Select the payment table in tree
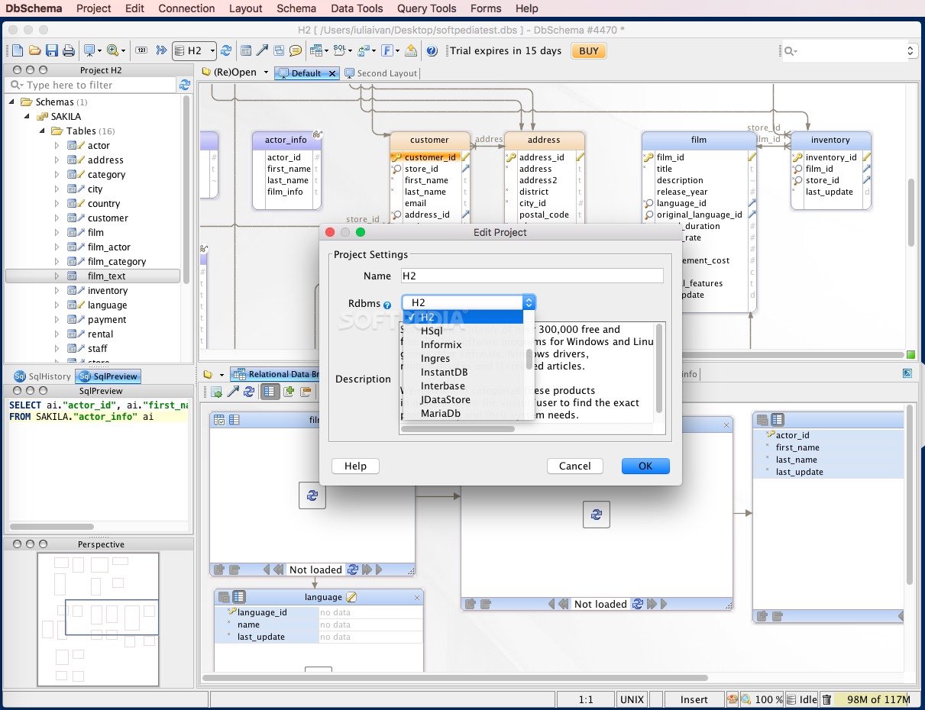The height and width of the screenshot is (710, 925). (x=106, y=319)
